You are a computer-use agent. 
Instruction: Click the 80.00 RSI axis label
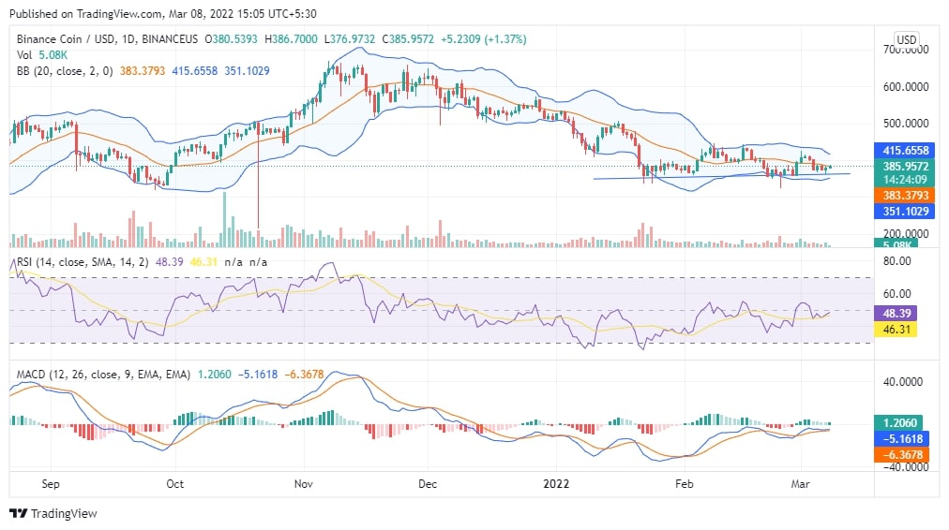pos(896,261)
